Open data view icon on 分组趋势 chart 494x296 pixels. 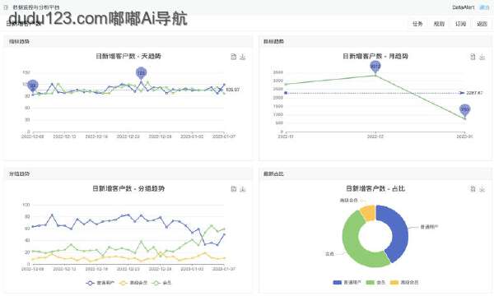234,189
